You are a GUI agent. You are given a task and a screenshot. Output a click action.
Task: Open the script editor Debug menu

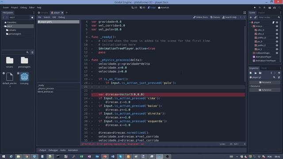click(x=61, y=17)
